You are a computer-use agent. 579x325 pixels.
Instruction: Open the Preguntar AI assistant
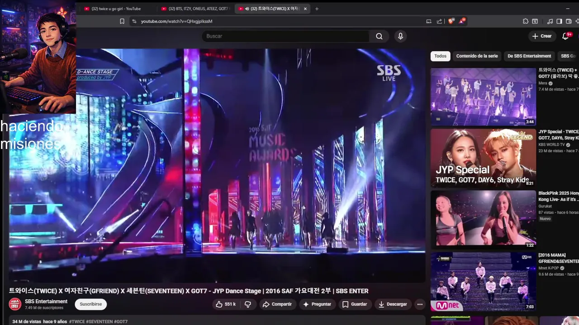pyautogui.click(x=317, y=304)
